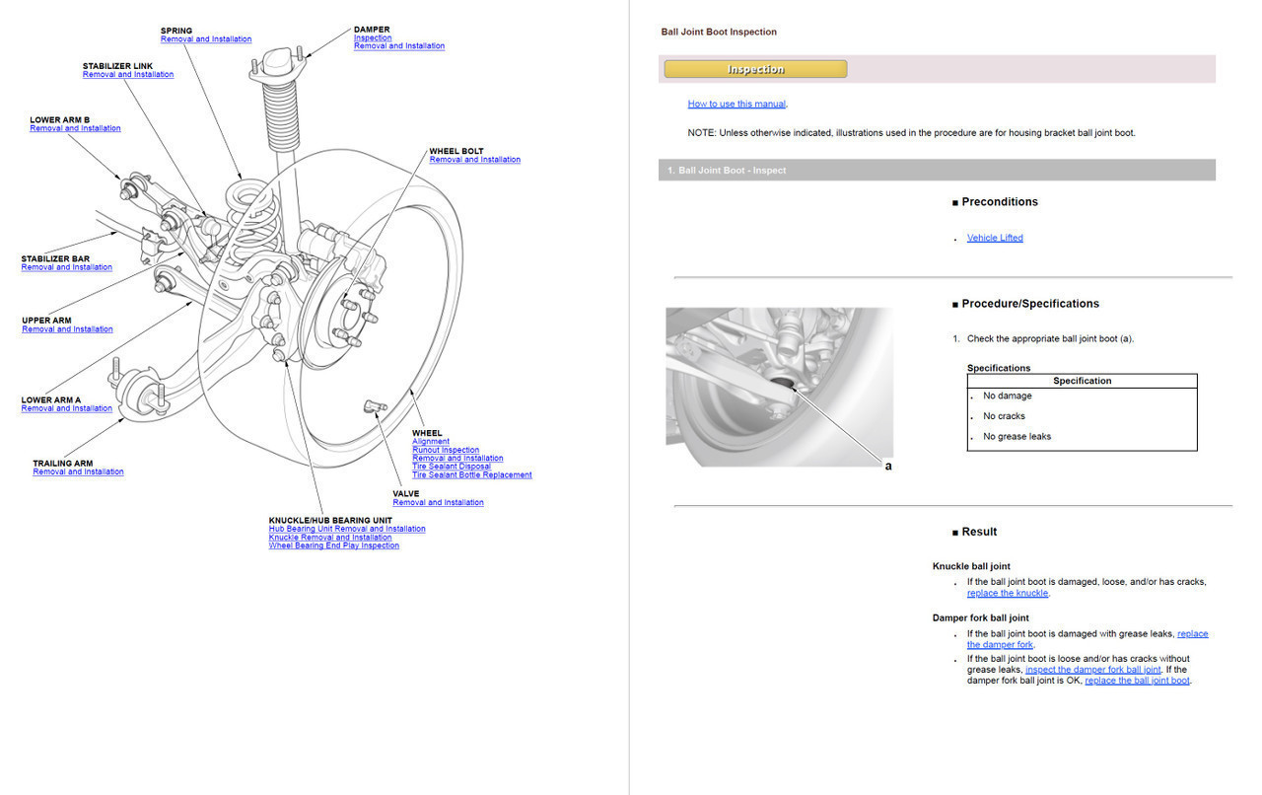This screenshot has width=1262, height=795.
Task: Open Wheel Bolt Removal and Installation link
Action: point(475,160)
